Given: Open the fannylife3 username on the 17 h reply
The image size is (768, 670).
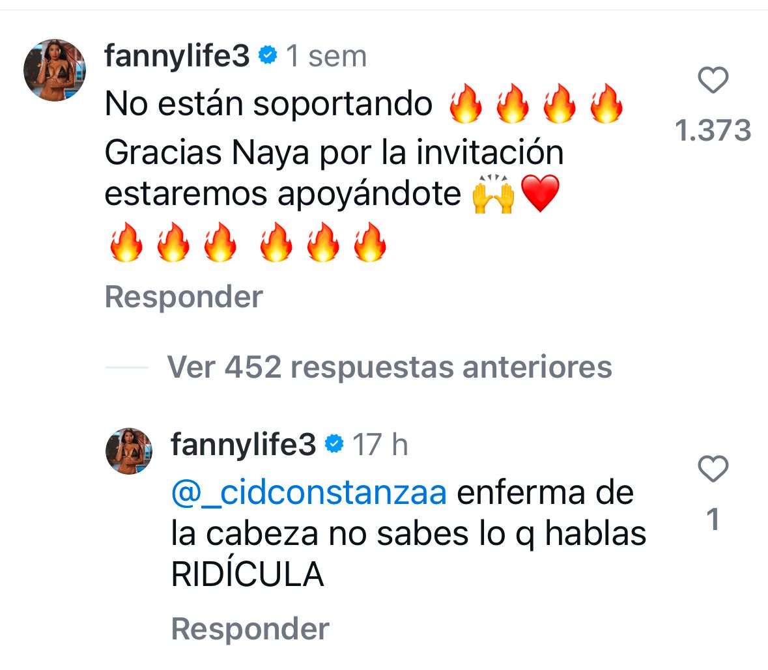Looking at the screenshot, I should point(243,445).
